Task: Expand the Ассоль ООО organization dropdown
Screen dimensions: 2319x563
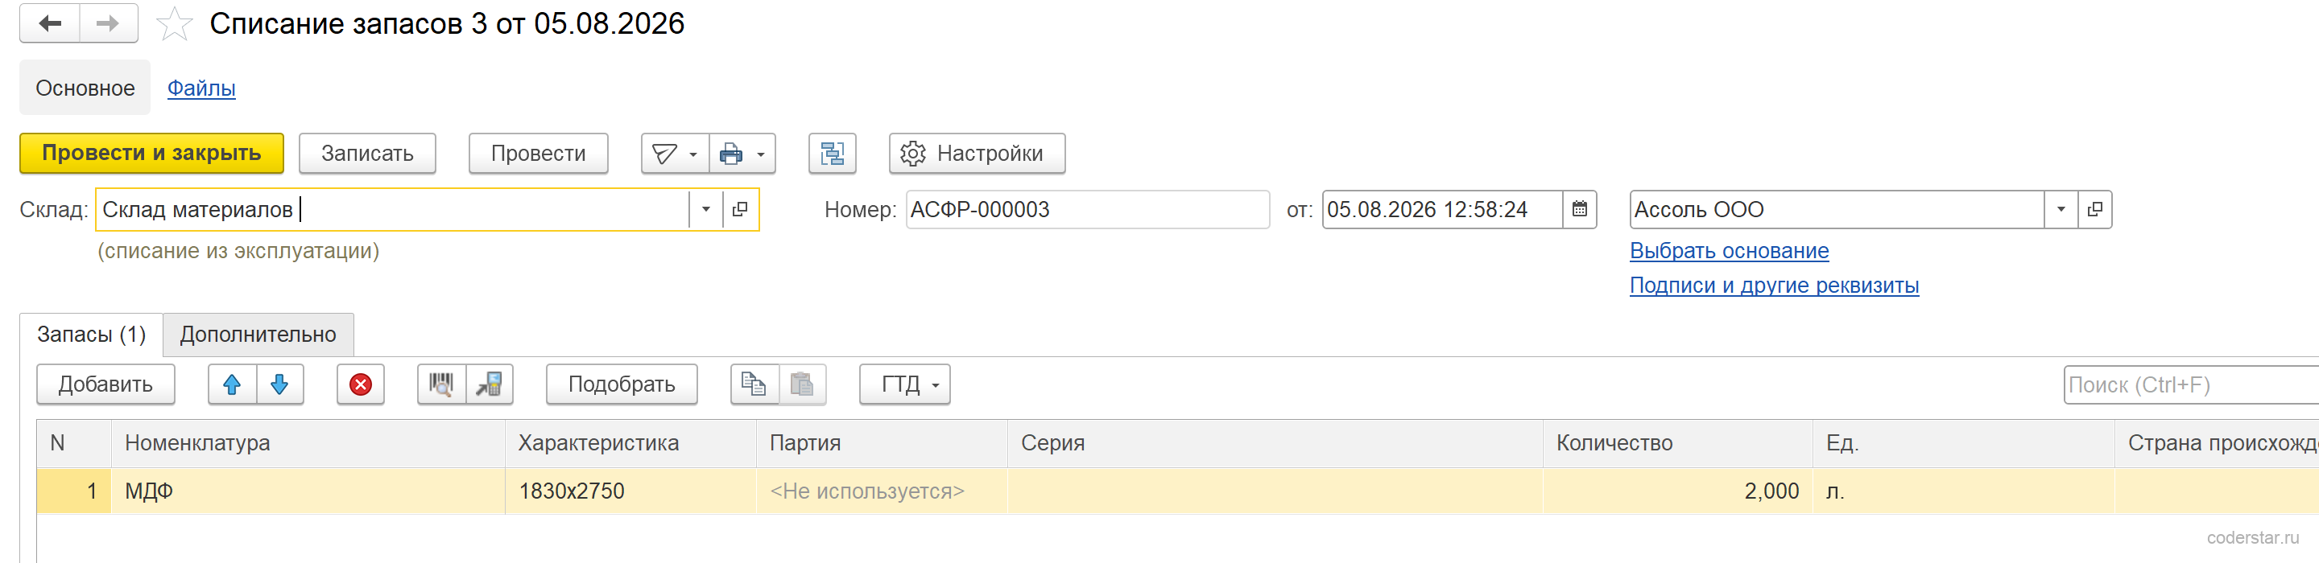Action: tap(2061, 210)
